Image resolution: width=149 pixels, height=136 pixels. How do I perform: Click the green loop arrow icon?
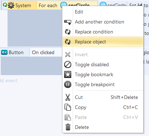coord(5,5)
